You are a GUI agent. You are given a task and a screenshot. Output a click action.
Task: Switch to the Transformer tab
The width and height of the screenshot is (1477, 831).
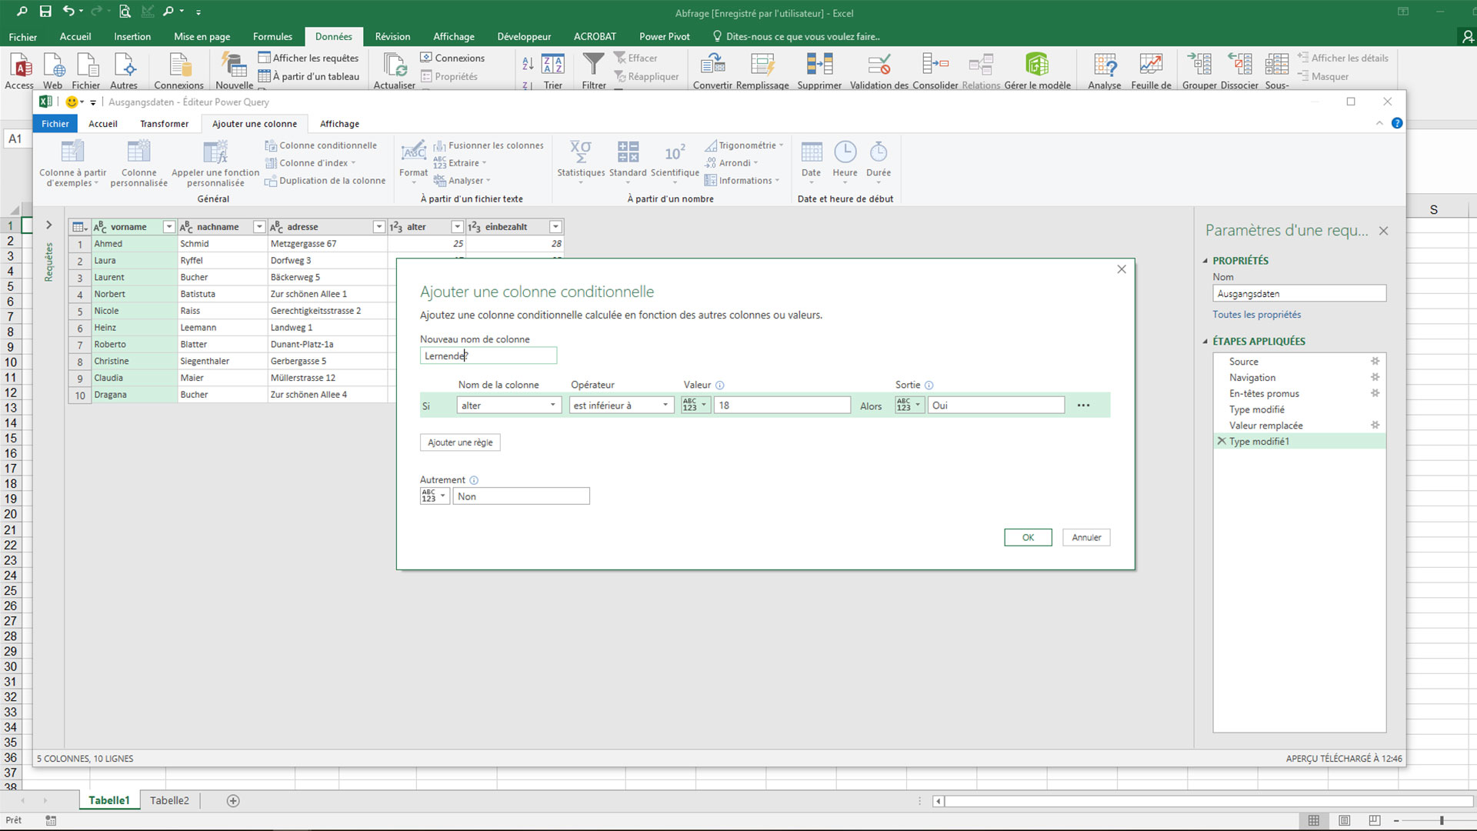(164, 123)
